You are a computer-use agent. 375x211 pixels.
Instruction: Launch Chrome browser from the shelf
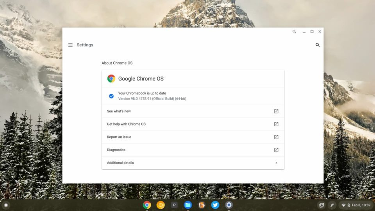pos(147,205)
